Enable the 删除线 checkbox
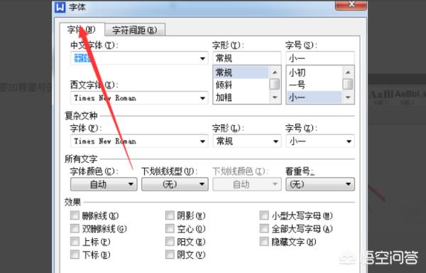 click(75, 215)
